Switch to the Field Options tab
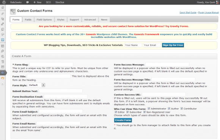Screen dimensions: 220x140 [44, 20]
